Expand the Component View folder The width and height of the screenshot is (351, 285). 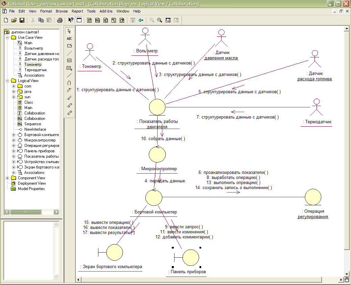point(7,178)
